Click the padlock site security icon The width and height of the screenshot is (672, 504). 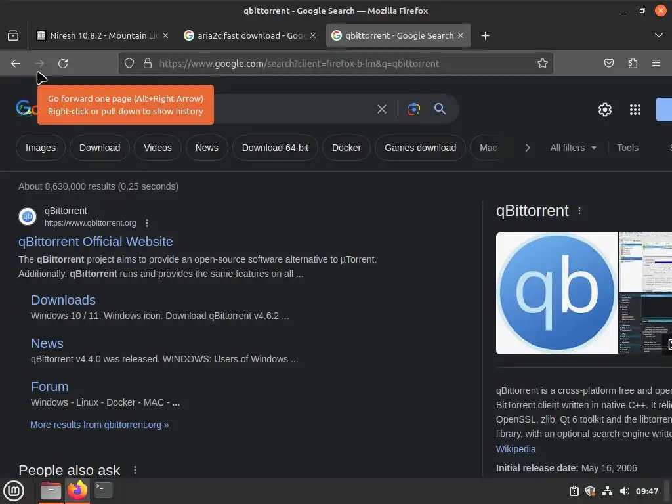click(148, 64)
